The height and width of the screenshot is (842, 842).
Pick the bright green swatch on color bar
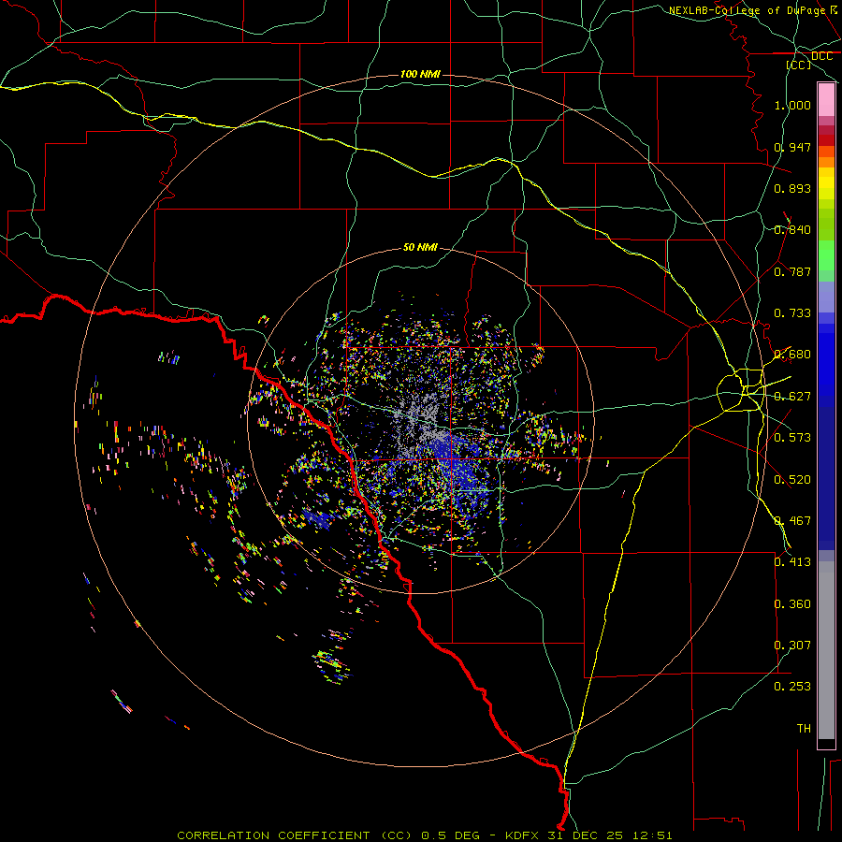(826, 255)
